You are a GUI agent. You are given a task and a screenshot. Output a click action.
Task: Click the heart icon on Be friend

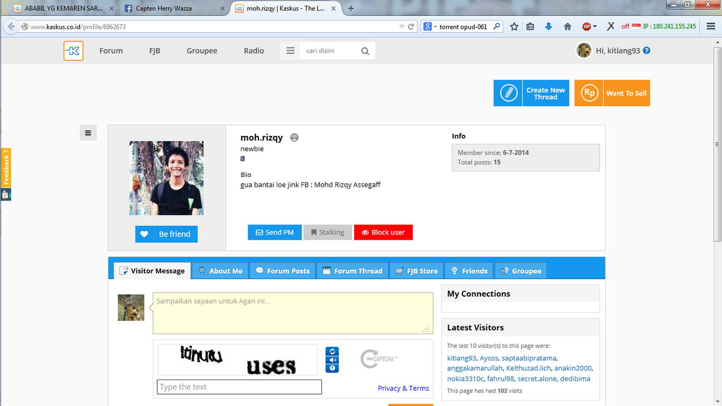click(144, 234)
